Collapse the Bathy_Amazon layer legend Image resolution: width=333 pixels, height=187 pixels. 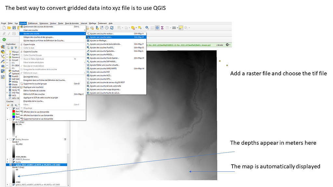[x=7, y=139]
